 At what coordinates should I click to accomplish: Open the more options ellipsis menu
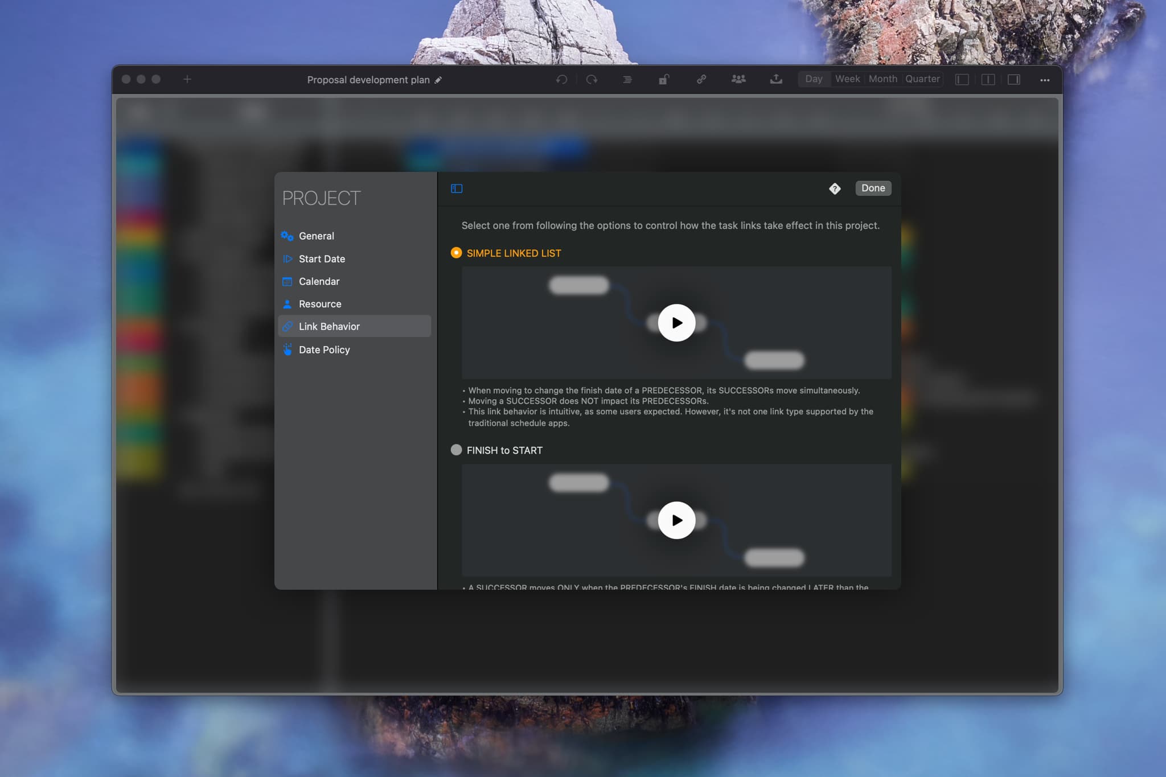click(x=1045, y=80)
